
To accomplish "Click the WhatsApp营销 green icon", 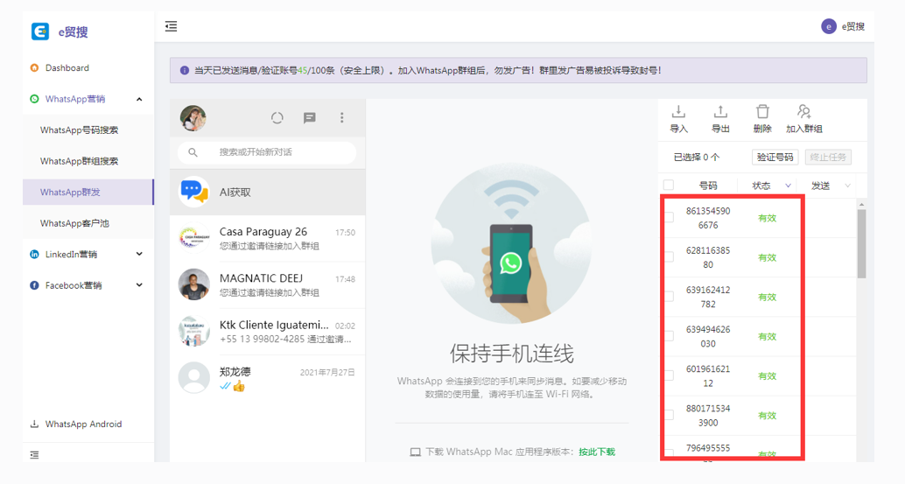I will click(x=35, y=99).
